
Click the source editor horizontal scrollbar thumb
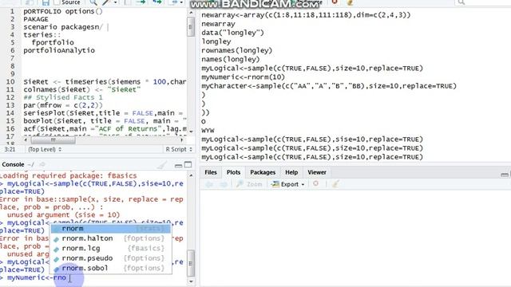tap(53, 140)
